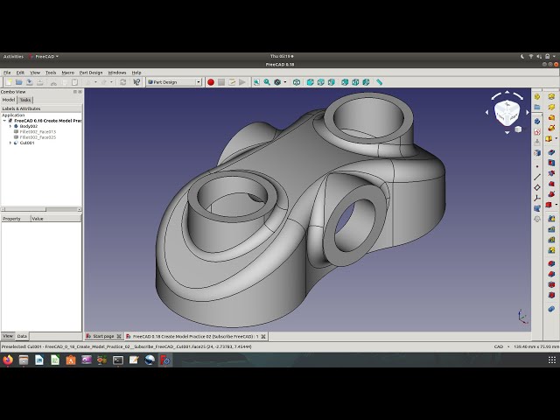Switch to the front view cube icon

(310, 82)
